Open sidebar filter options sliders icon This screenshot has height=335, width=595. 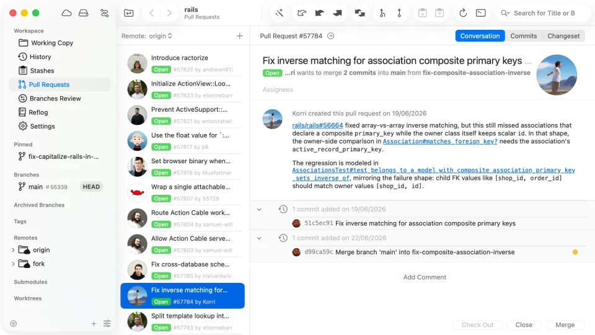[x=107, y=324]
